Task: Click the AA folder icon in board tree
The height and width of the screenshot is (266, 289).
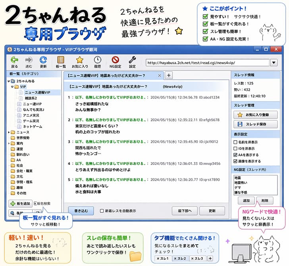Action: 13,160
